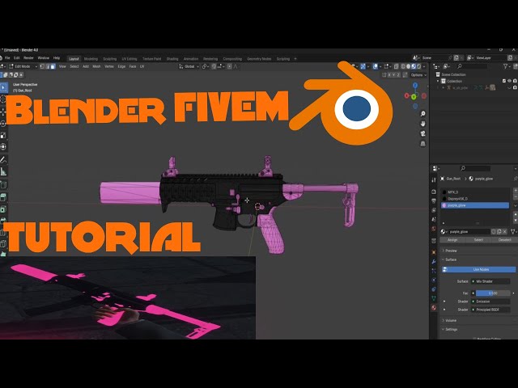Open the Global transform orientation dropdown
Image resolution: width=518 pixels, height=388 pixels.
click(189, 66)
